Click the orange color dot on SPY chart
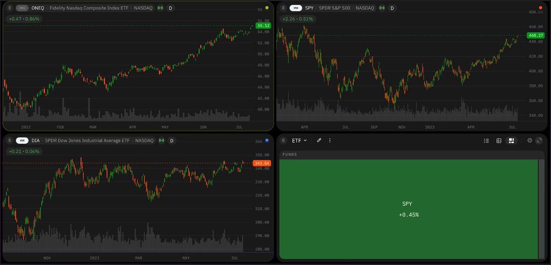This screenshot has height=265, width=551. click(x=540, y=8)
